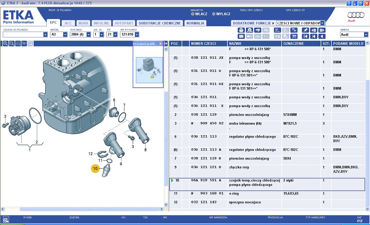Click the diagram overview thumbnail

click(x=149, y=70)
